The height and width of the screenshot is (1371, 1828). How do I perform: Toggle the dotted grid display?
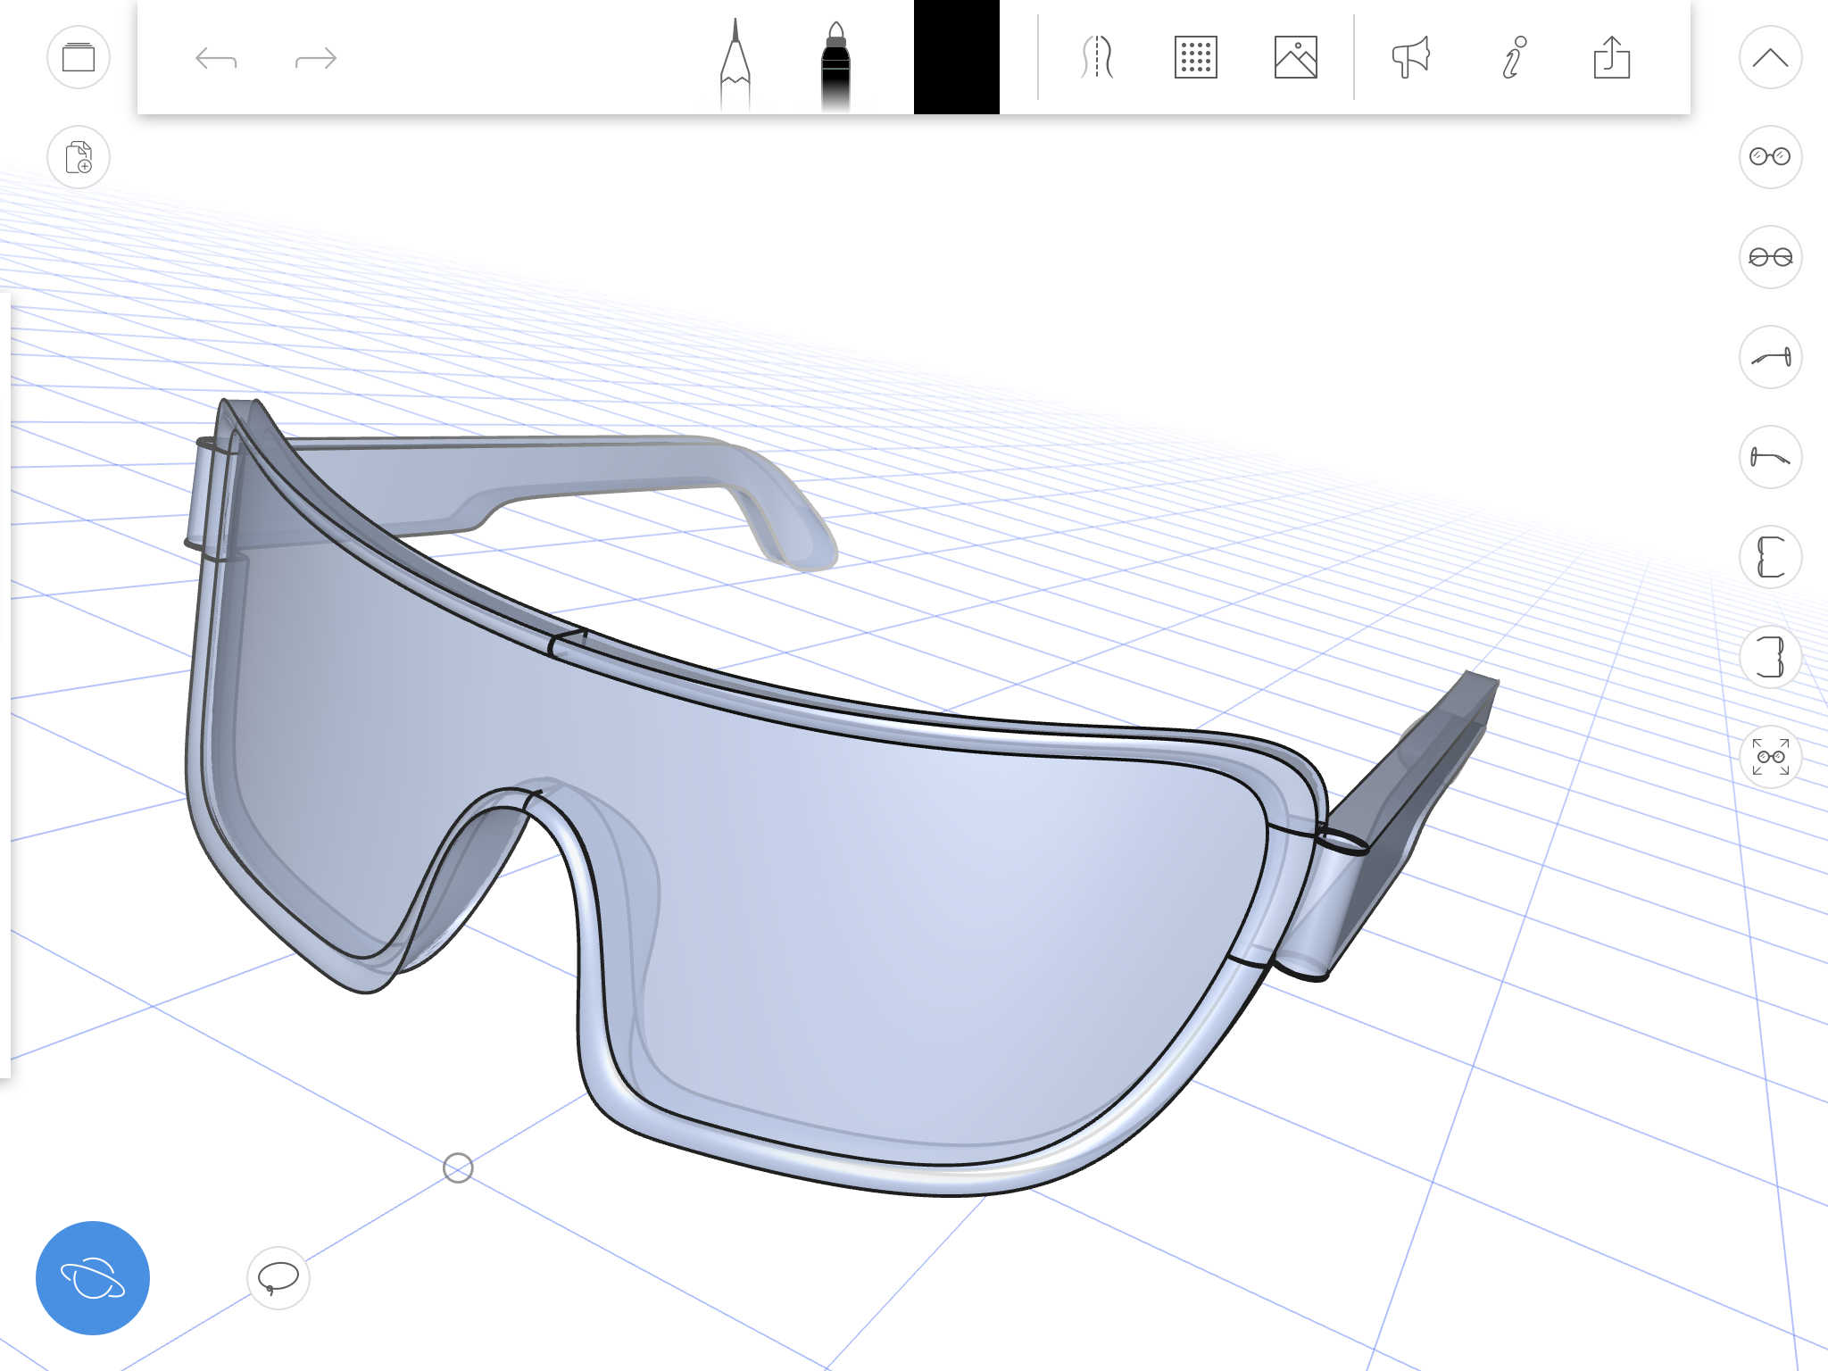pyautogui.click(x=1196, y=58)
